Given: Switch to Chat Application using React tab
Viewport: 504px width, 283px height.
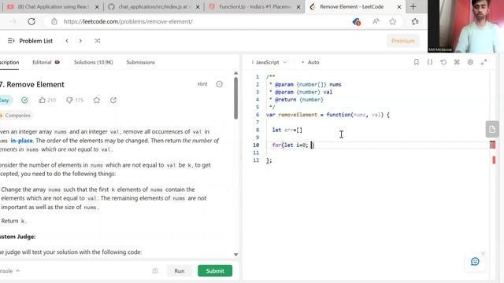Looking at the screenshot, I should pyautogui.click(x=53, y=7).
